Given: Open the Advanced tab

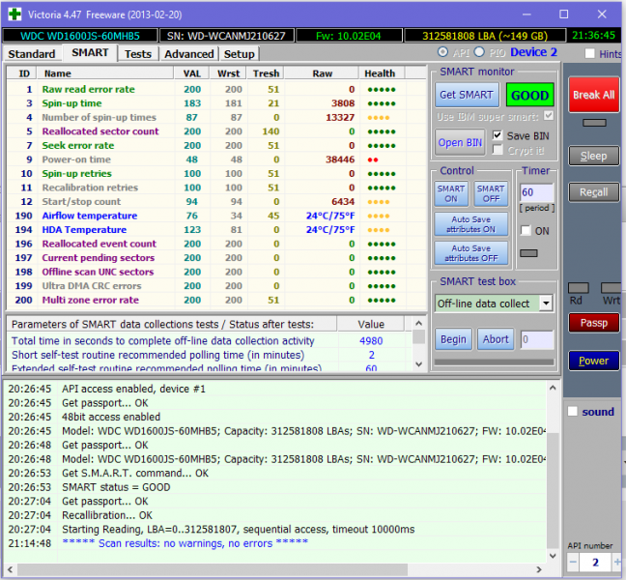Looking at the screenshot, I should [188, 54].
